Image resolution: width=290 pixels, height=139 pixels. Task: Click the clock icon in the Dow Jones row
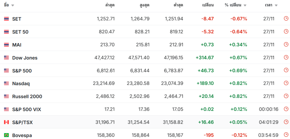pos(286,57)
